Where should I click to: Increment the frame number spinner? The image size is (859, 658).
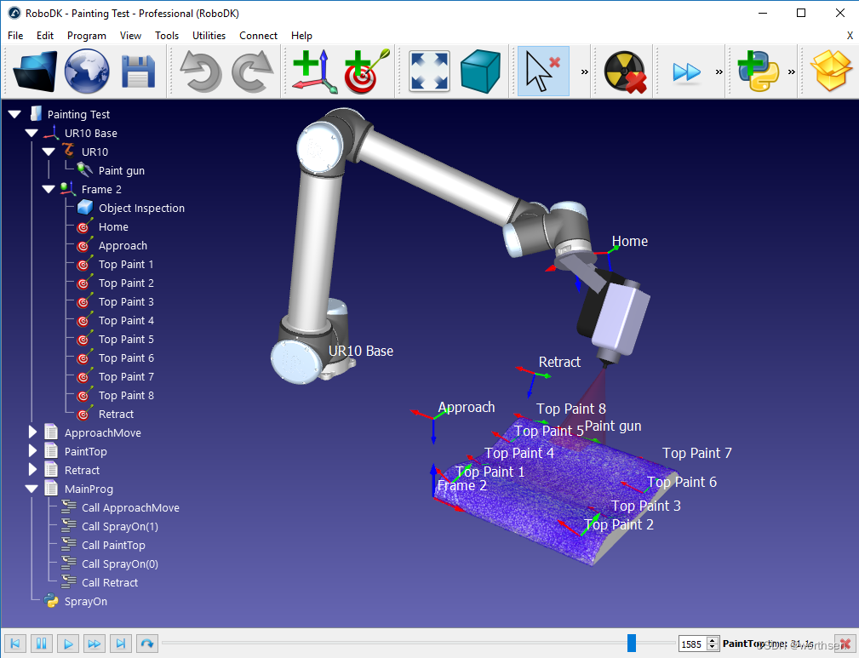click(713, 640)
